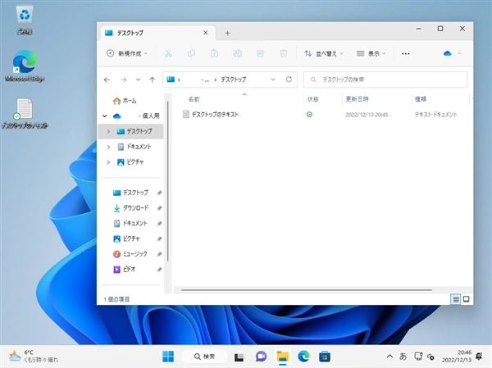The width and height of the screenshot is (492, 368).
Task: Click the Share icon in toolbar
Action: pos(261,53)
